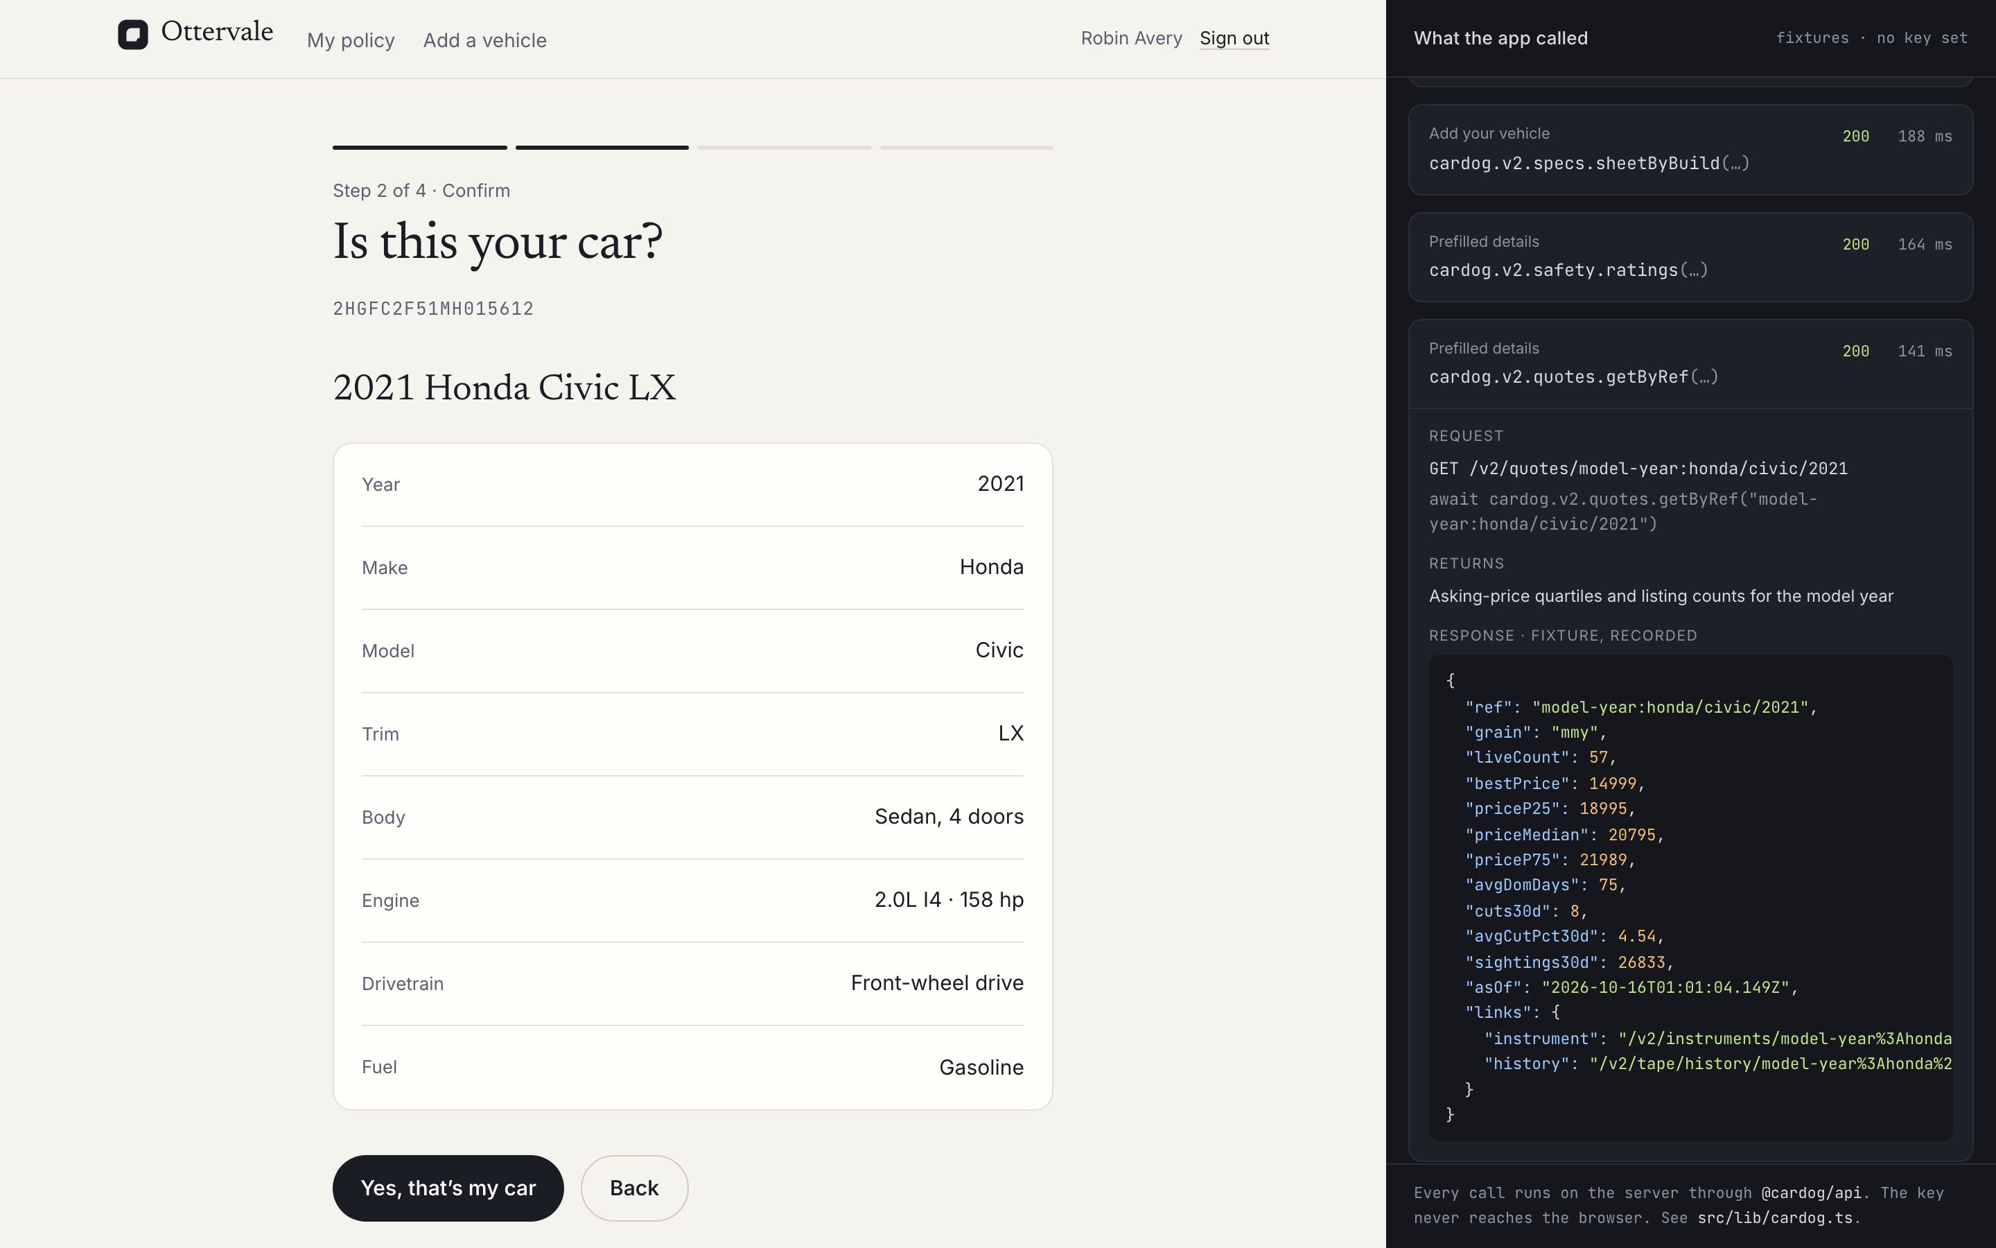Click the GET request path line
The width and height of the screenshot is (1996, 1248).
click(1638, 469)
